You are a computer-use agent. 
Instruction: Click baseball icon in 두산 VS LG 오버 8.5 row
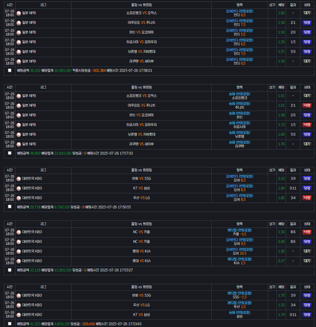(x=19, y=198)
